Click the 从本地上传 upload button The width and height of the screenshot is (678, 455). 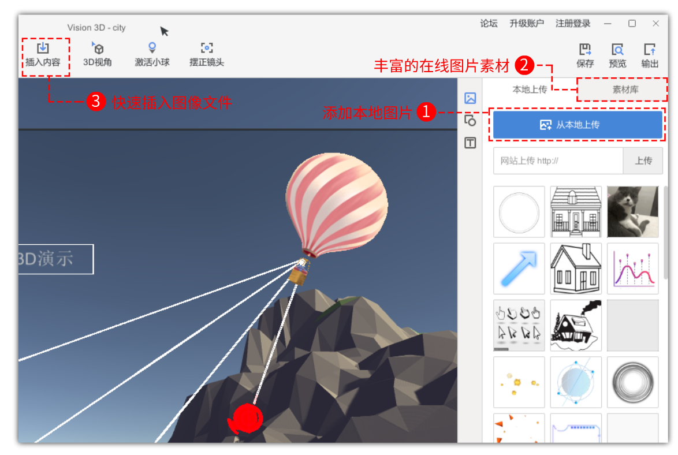point(578,125)
